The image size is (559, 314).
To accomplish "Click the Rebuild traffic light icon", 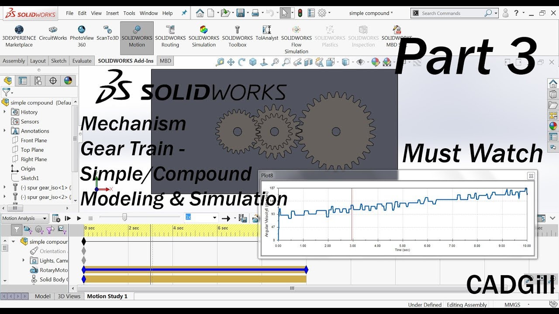I will [300, 13].
